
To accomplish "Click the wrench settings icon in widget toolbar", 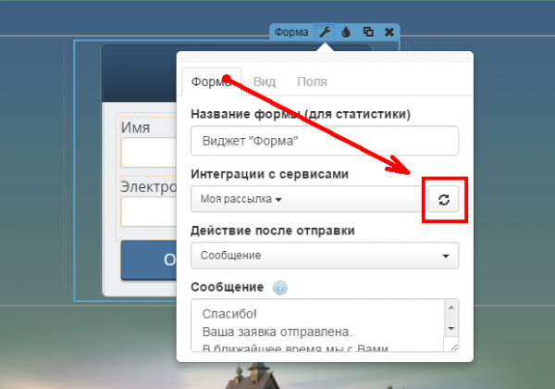I will pos(325,31).
